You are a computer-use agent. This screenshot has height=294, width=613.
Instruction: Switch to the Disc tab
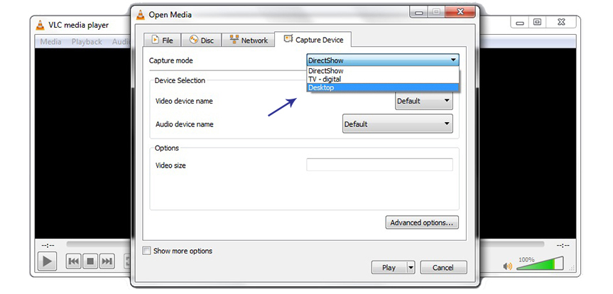tap(202, 40)
